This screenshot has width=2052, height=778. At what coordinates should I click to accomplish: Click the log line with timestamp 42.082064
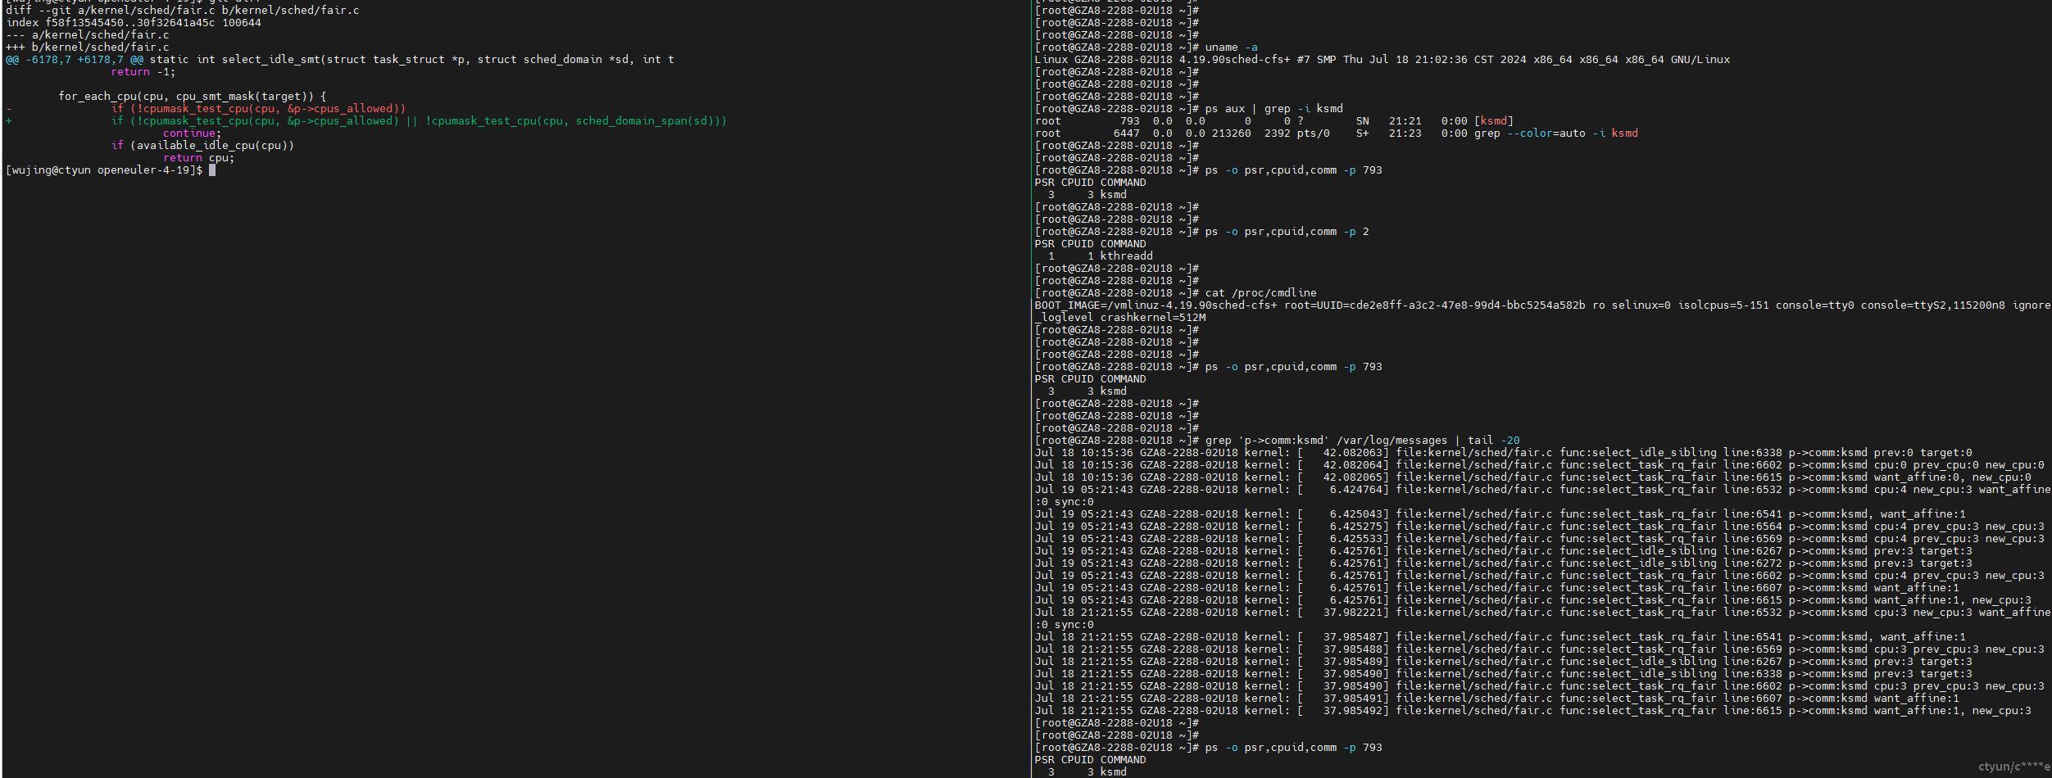[1540, 465]
